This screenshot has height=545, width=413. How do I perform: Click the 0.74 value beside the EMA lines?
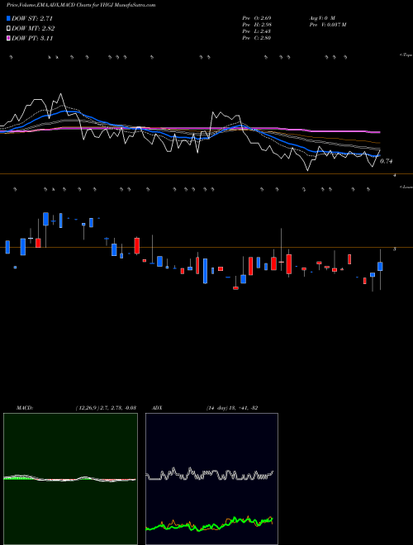click(x=387, y=161)
